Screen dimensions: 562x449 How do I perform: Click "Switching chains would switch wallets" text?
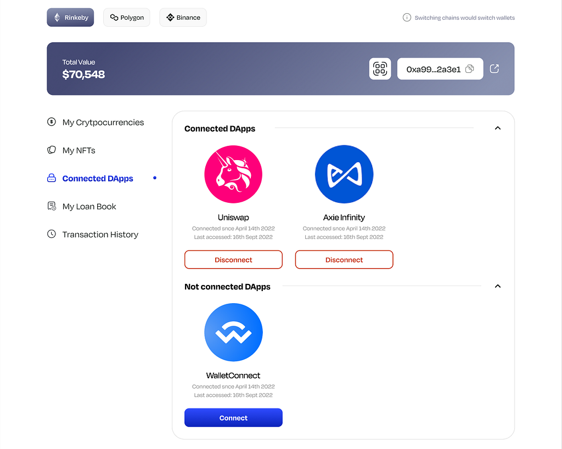(464, 18)
